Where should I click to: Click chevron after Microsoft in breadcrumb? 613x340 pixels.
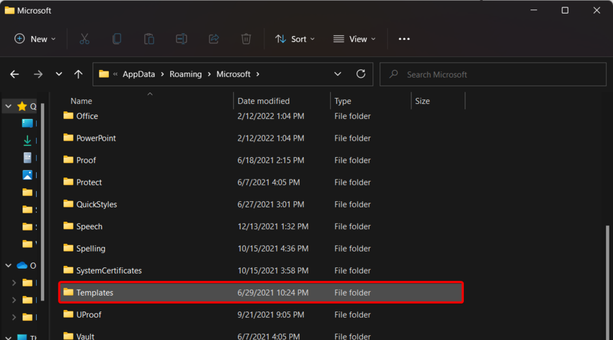coord(257,74)
